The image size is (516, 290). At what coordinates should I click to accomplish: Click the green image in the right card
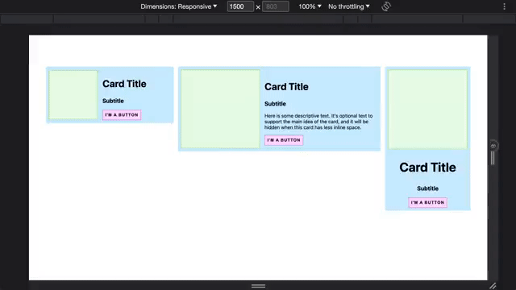point(427,110)
